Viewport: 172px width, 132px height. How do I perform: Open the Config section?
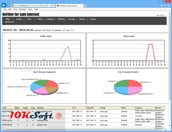click(19, 19)
